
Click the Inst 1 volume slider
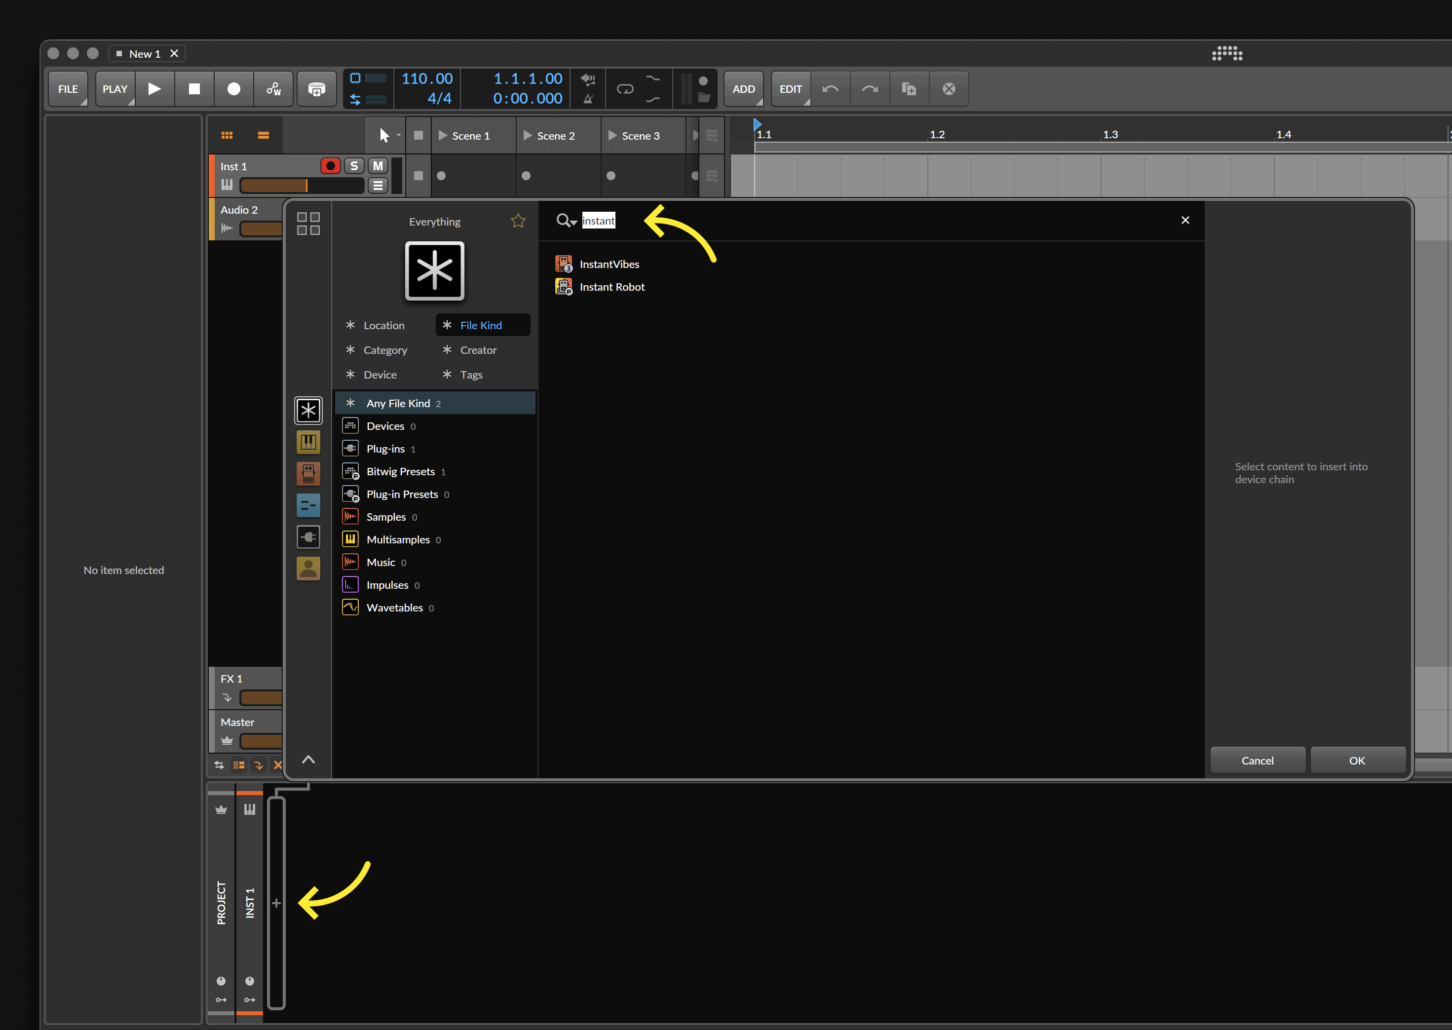pos(302,185)
